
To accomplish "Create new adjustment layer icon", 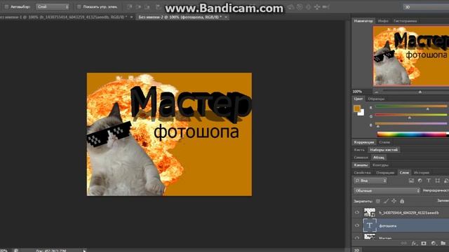I will click(x=434, y=244).
